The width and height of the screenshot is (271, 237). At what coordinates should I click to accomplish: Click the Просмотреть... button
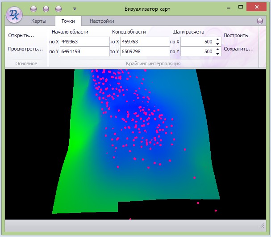(x=25, y=49)
